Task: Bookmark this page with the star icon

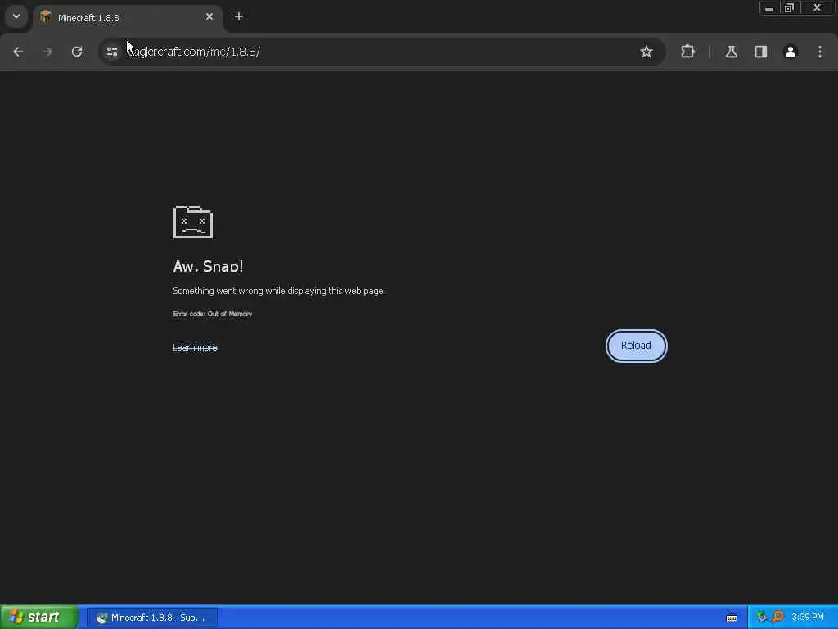Action: pyautogui.click(x=647, y=52)
